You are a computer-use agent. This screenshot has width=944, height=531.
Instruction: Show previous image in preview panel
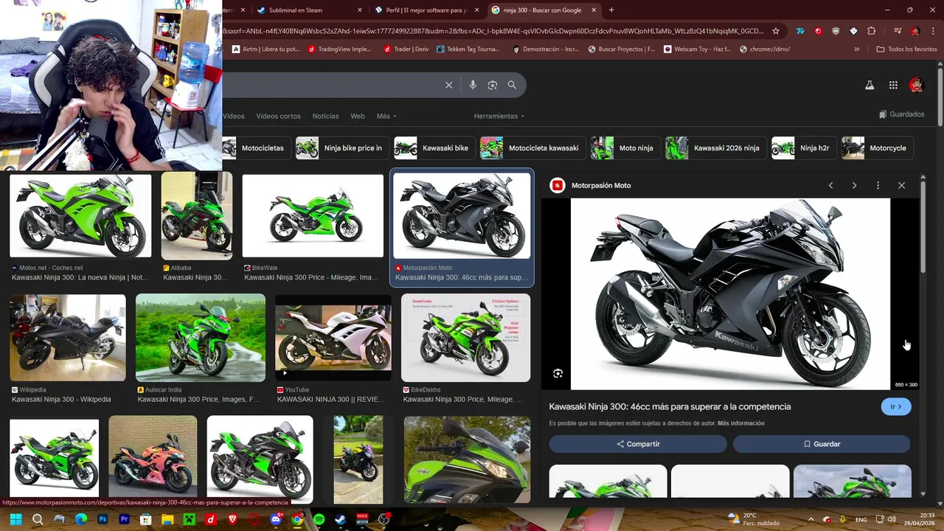pos(831,185)
